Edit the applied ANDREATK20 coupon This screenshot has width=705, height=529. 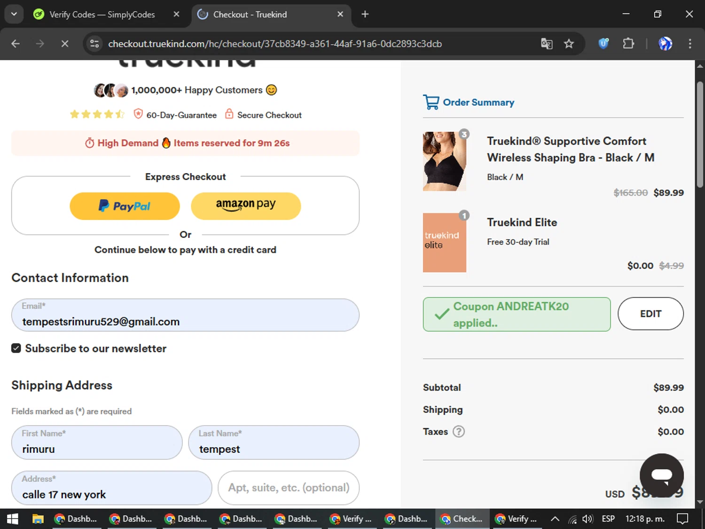point(650,314)
